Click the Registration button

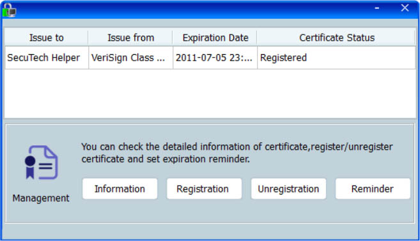point(204,189)
